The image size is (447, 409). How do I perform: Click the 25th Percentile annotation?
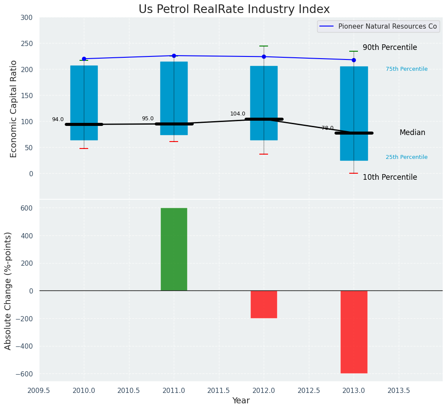click(x=407, y=158)
